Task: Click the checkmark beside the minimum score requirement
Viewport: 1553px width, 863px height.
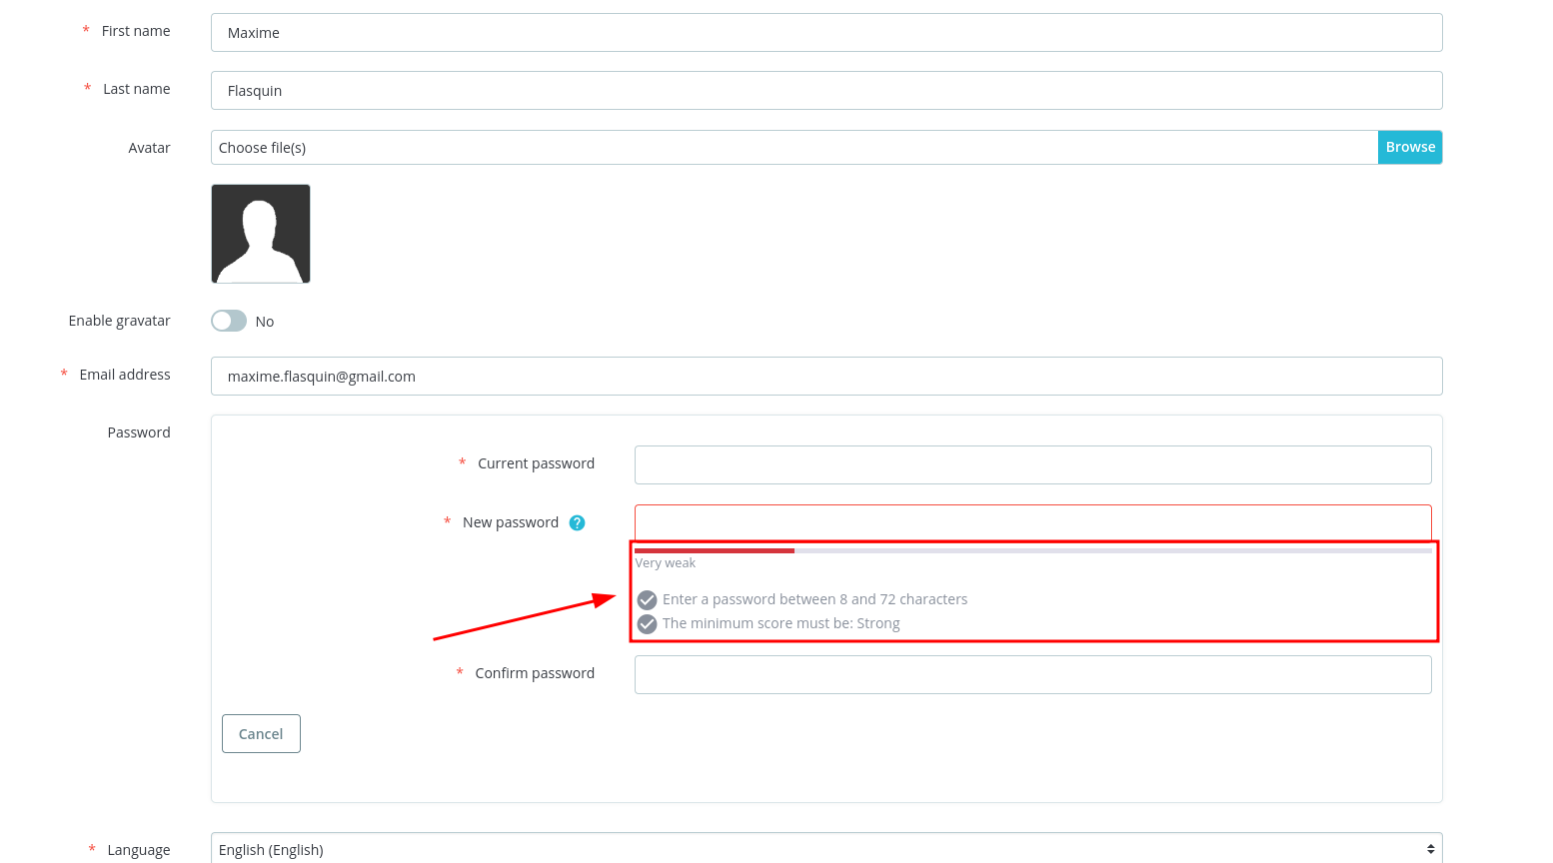Action: [647, 623]
